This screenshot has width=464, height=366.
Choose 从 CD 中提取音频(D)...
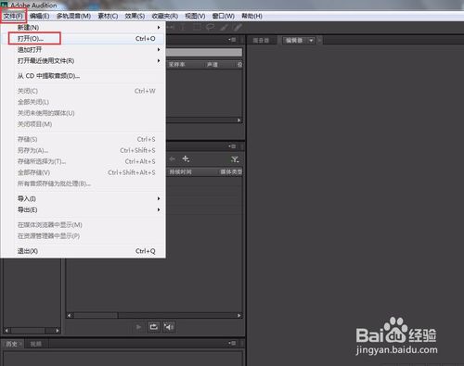(x=83, y=76)
